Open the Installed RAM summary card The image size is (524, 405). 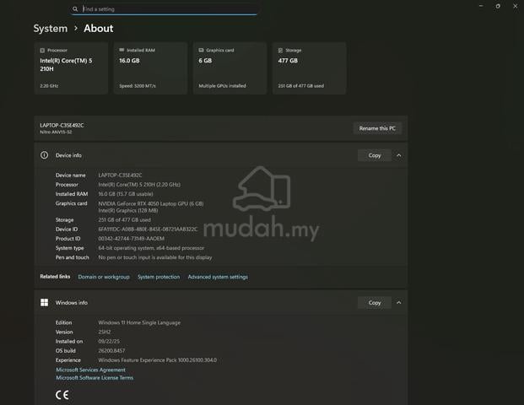point(150,67)
